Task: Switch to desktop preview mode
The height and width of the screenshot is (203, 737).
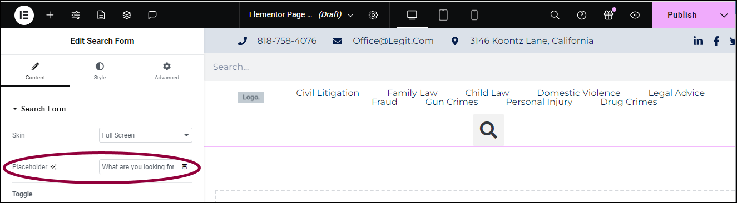Action: 412,15
